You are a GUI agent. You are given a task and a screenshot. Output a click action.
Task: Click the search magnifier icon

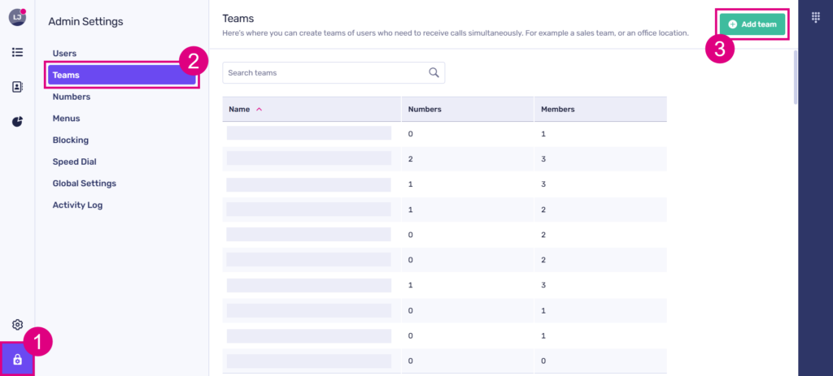[x=434, y=72]
